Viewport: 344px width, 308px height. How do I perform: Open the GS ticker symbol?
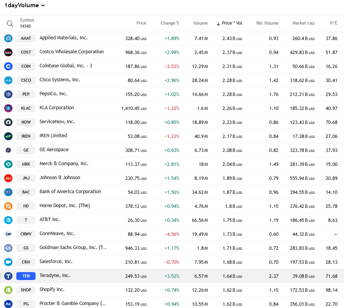pyautogui.click(x=26, y=248)
